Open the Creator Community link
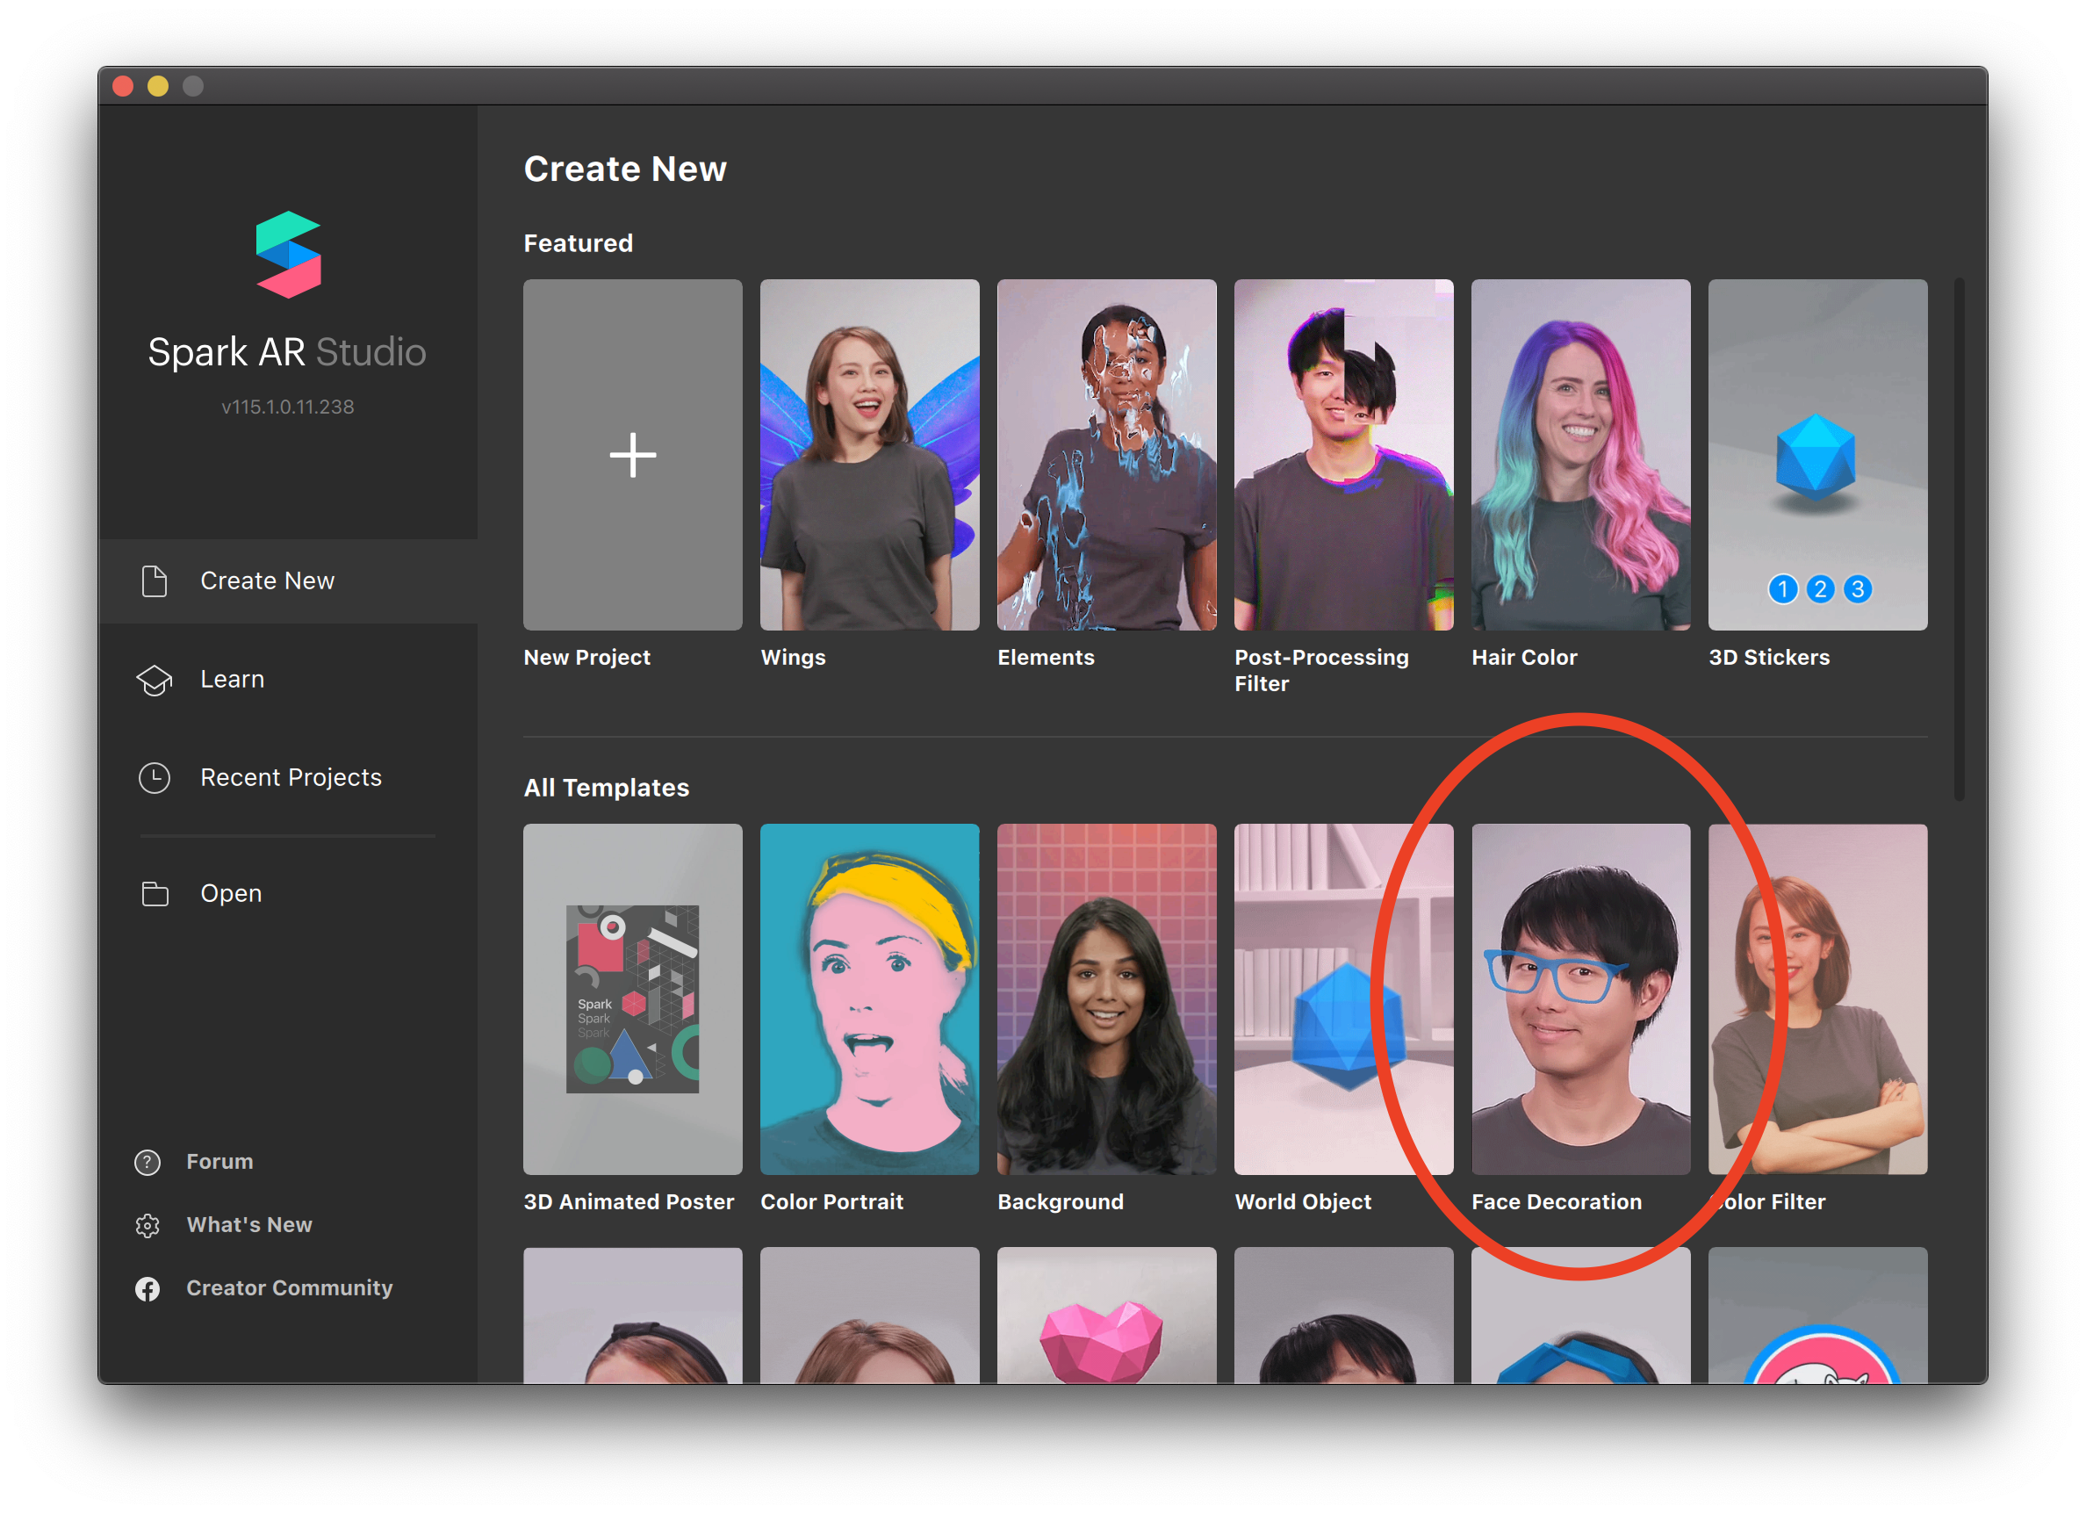 pyautogui.click(x=289, y=1287)
